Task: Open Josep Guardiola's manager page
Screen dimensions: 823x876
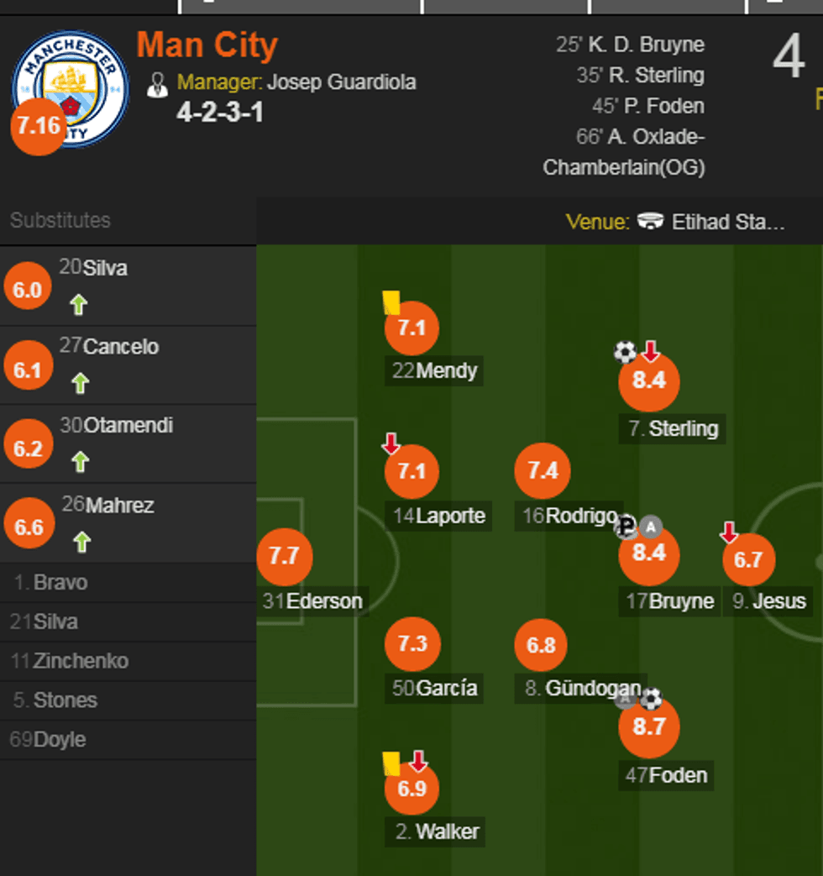Action: (x=341, y=82)
